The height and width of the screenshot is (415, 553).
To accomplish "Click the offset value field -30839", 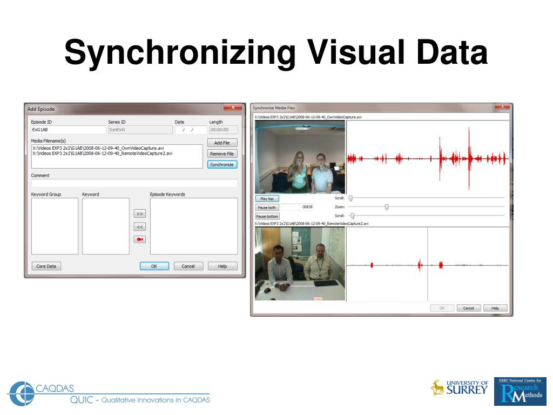I will [297, 207].
